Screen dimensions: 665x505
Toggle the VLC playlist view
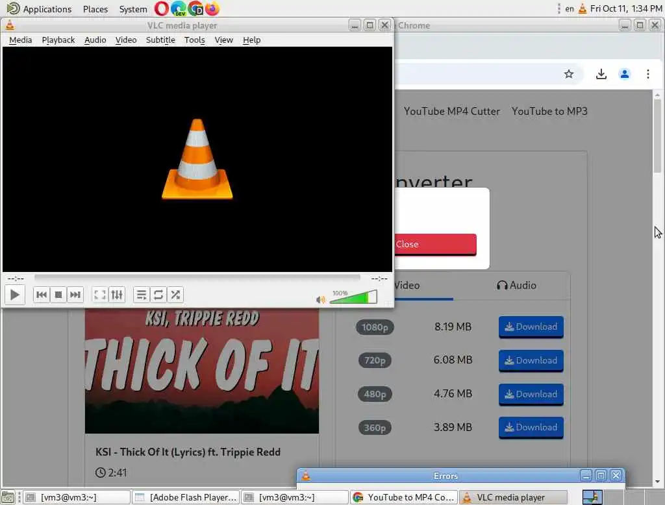141,295
